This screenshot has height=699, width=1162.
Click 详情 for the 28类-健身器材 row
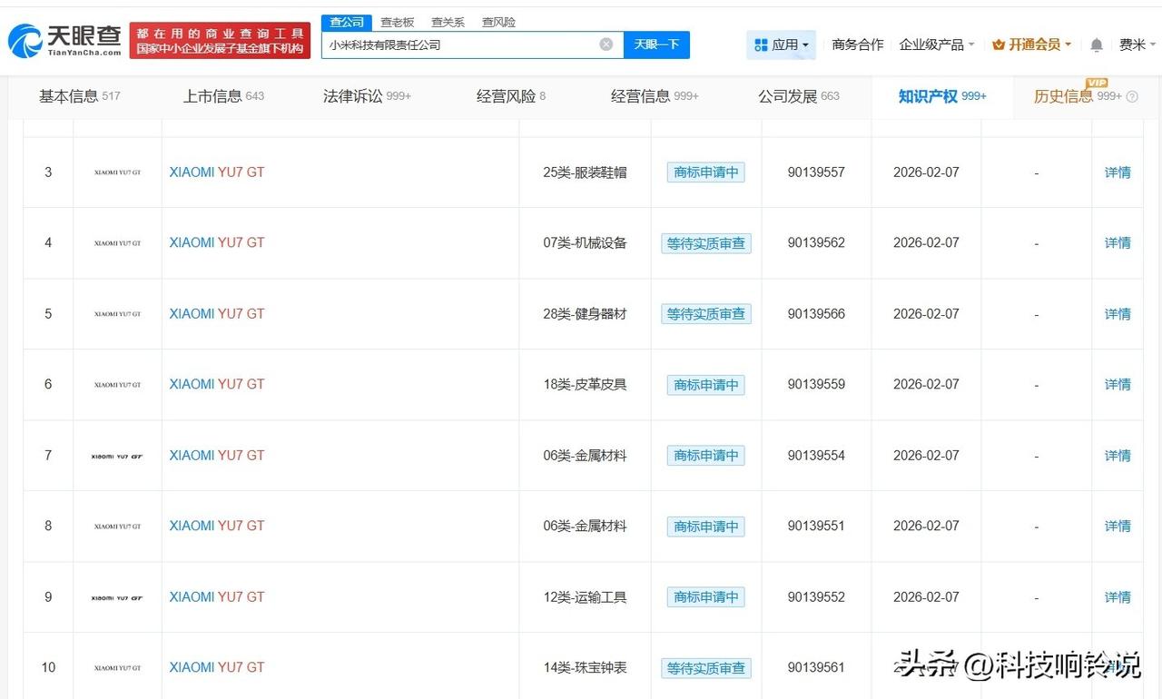pos(1118,314)
